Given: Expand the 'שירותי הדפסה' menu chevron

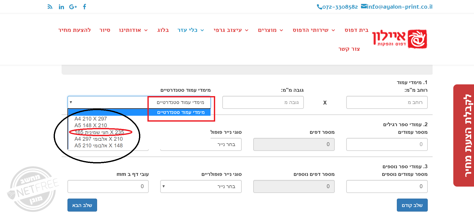Looking at the screenshot, I should (x=333, y=30).
